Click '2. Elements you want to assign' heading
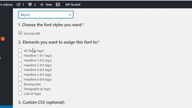The width and height of the screenshot is (192, 108). tap(59, 42)
